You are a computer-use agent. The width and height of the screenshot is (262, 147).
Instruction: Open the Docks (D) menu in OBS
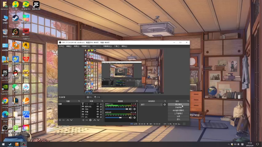coord(86,46)
